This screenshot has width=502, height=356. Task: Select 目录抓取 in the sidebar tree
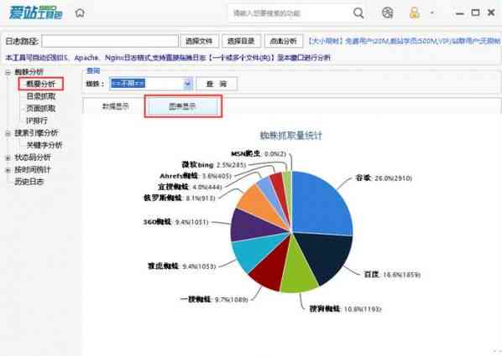tap(41, 95)
